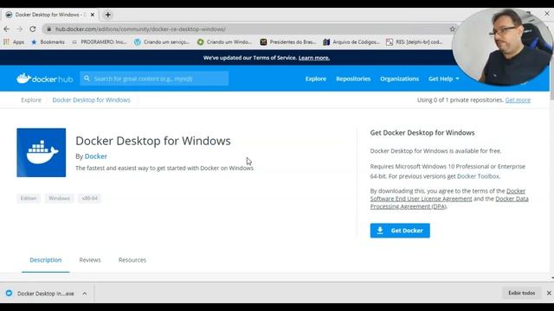Open Explore in the top navigation
The image size is (554, 311).
pos(316,79)
